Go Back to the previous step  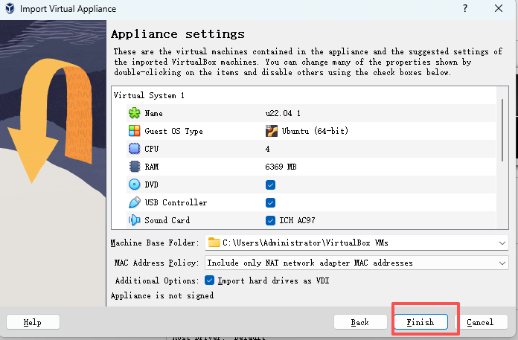[x=360, y=322]
